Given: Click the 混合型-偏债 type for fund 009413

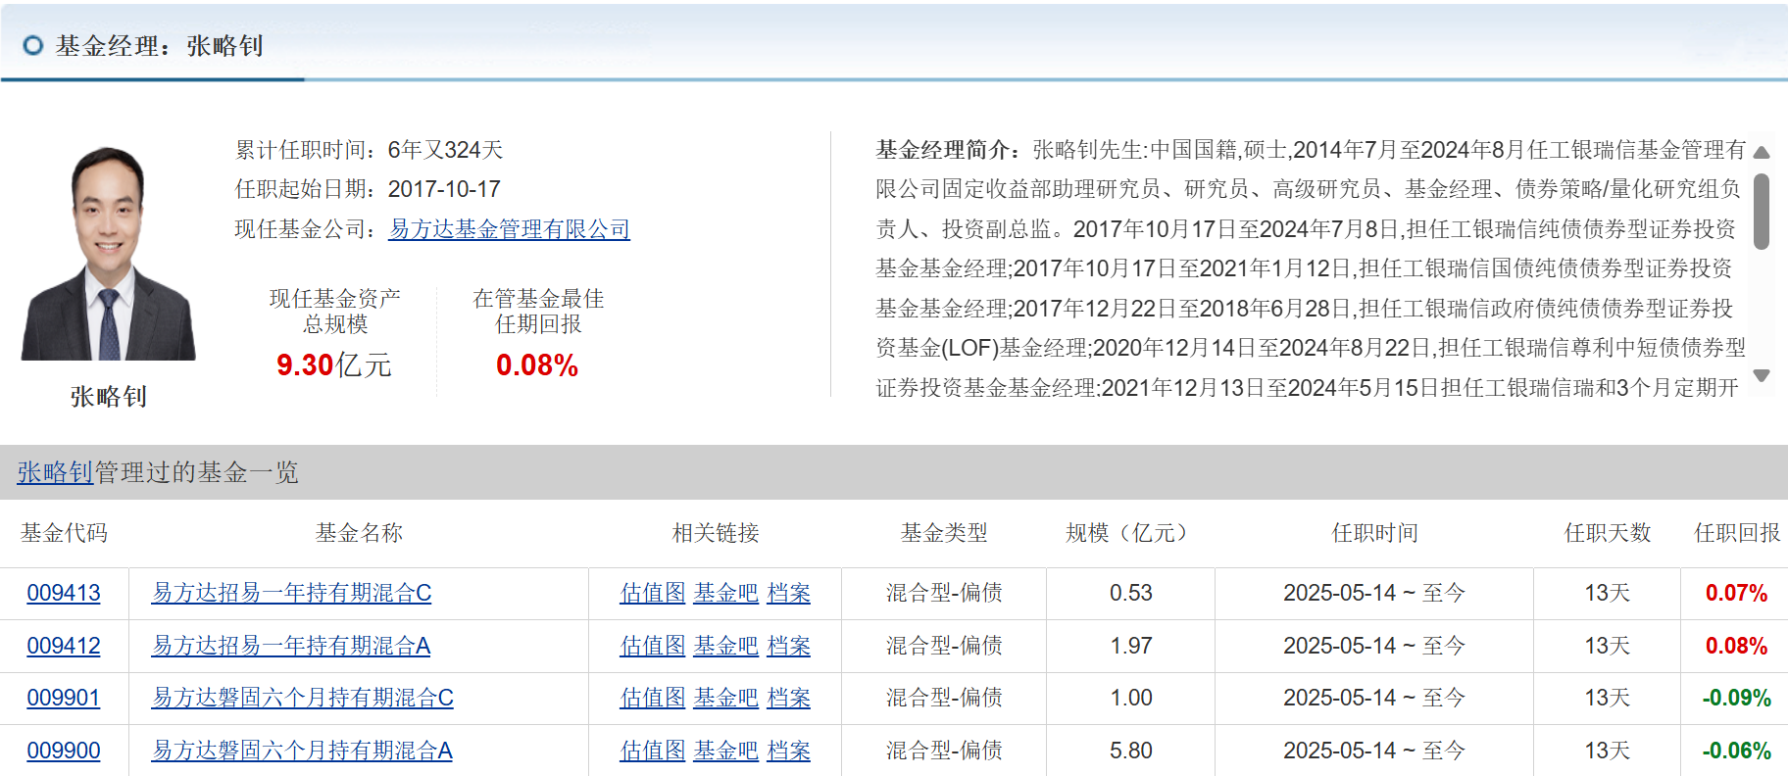Looking at the screenshot, I should 944,593.
